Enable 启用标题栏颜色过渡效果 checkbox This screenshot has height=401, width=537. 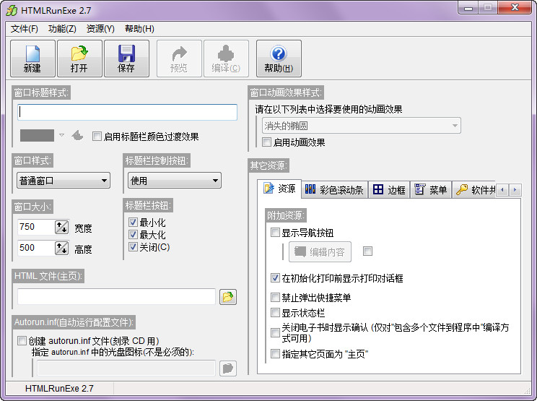tap(97, 137)
